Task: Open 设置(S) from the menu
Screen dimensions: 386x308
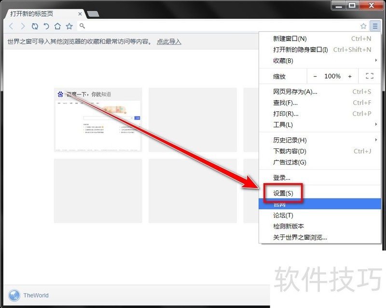Action: (x=283, y=193)
